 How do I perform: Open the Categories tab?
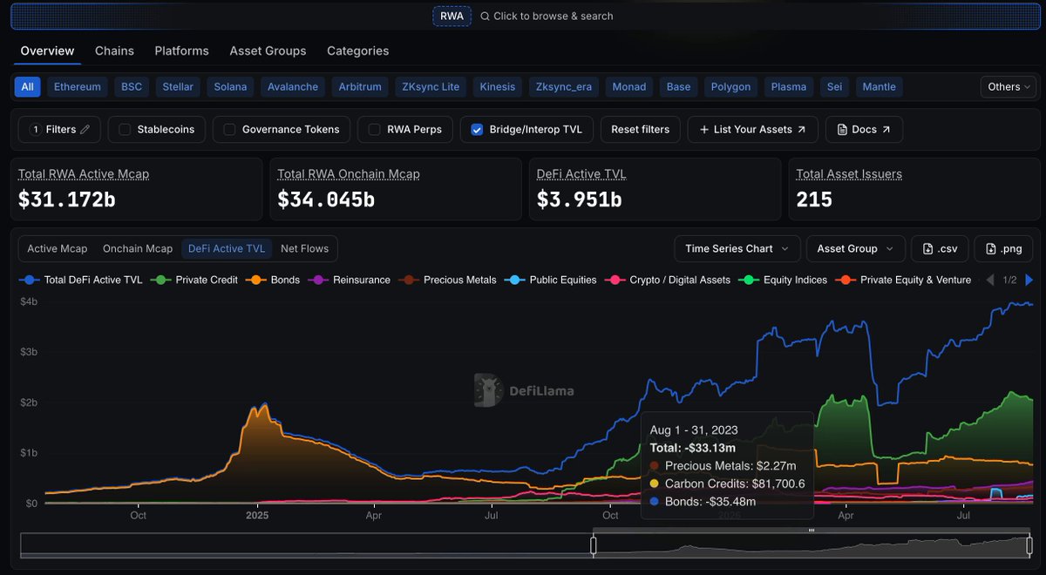[x=358, y=51]
